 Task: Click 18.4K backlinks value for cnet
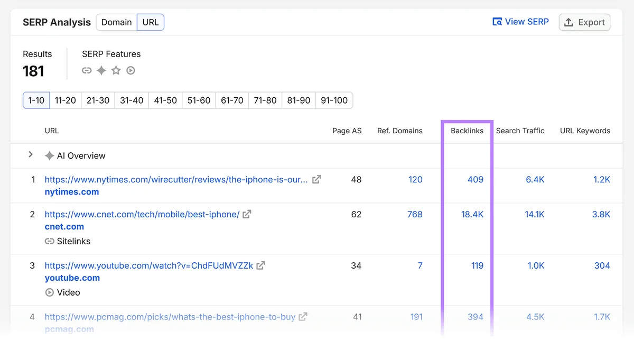pyautogui.click(x=472, y=214)
